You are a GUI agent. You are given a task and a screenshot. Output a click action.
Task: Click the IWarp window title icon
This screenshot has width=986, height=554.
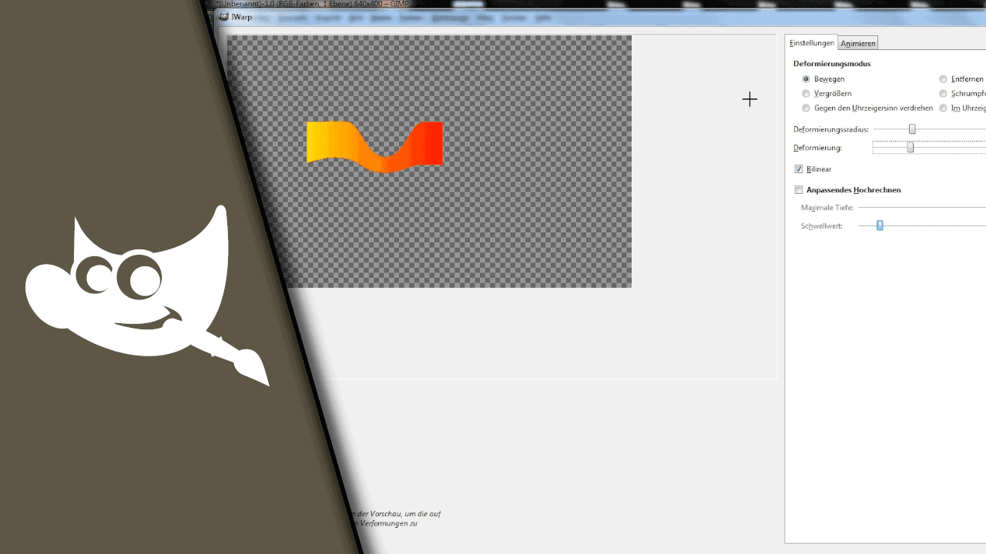pos(223,17)
